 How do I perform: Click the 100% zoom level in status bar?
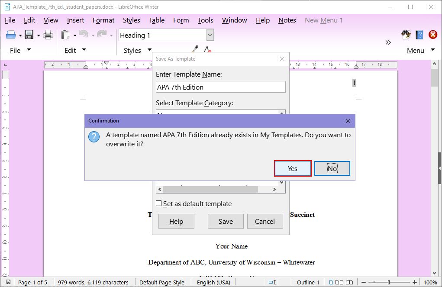click(x=430, y=282)
